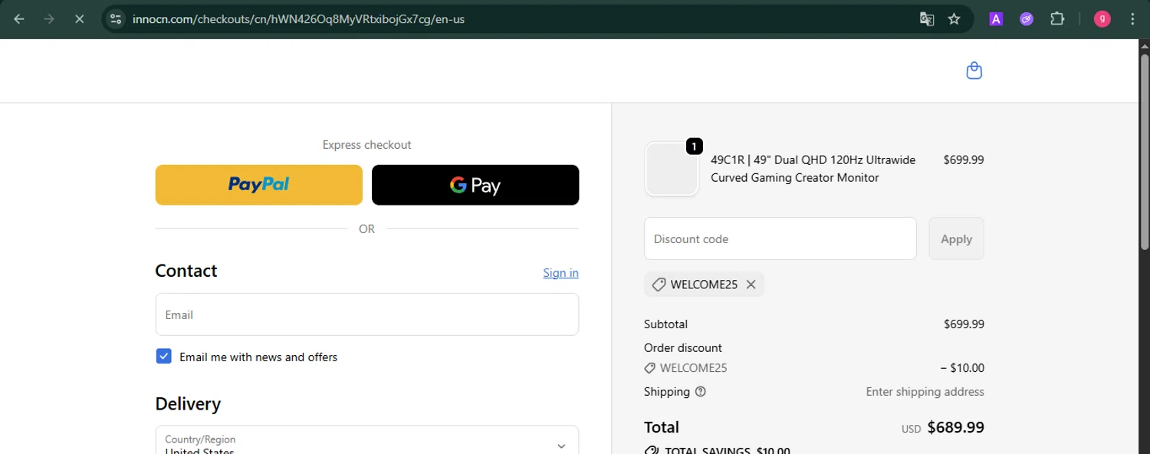Click the Enter shipping address text
The height and width of the screenshot is (454, 1150).
tap(925, 392)
